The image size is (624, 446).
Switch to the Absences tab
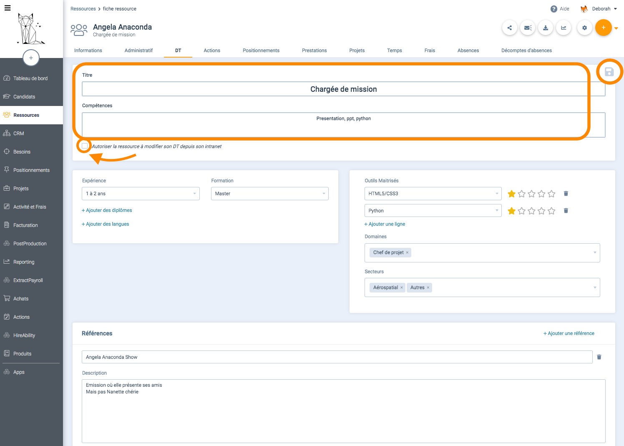[468, 50]
